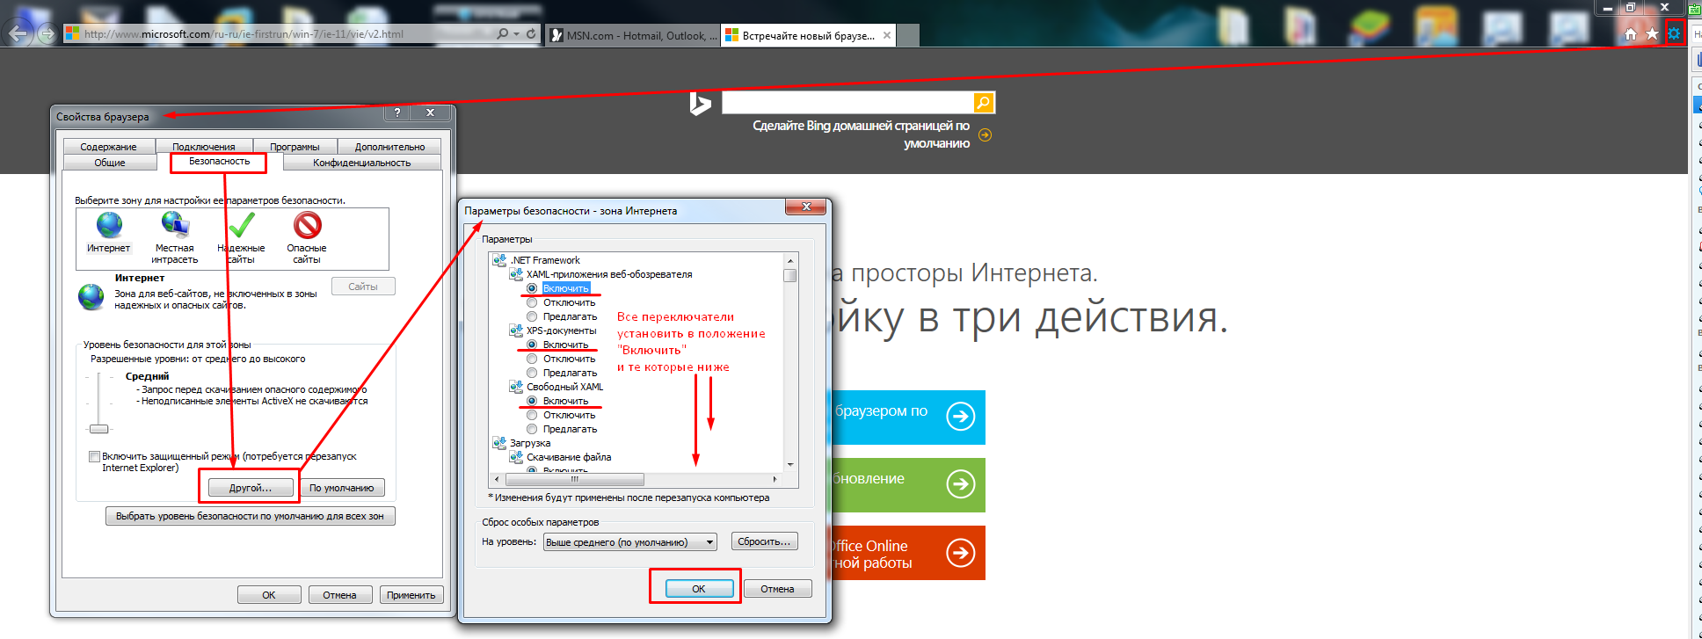
Task: Click the arrow next to 'Сделайте Bing домашней страницей'
Action: click(x=985, y=134)
